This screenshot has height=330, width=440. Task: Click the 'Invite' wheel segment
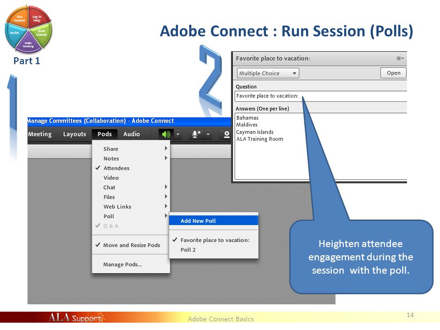click(13, 34)
